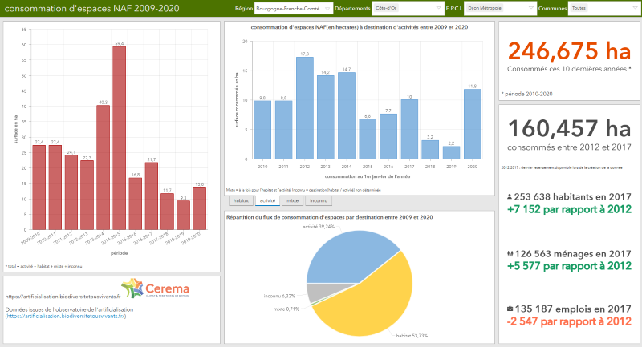Open the inconnu tab

(x=318, y=200)
